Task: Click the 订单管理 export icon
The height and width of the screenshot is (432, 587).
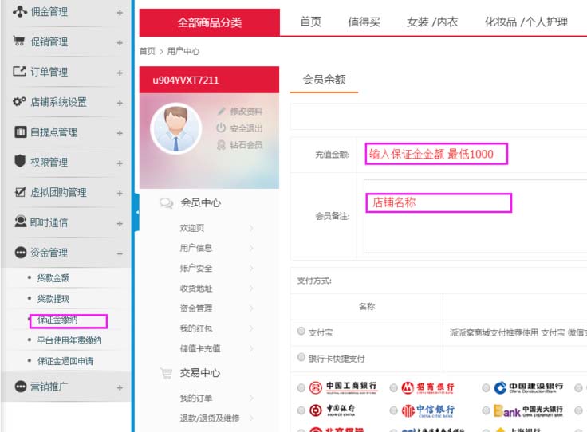Action: click(19, 71)
